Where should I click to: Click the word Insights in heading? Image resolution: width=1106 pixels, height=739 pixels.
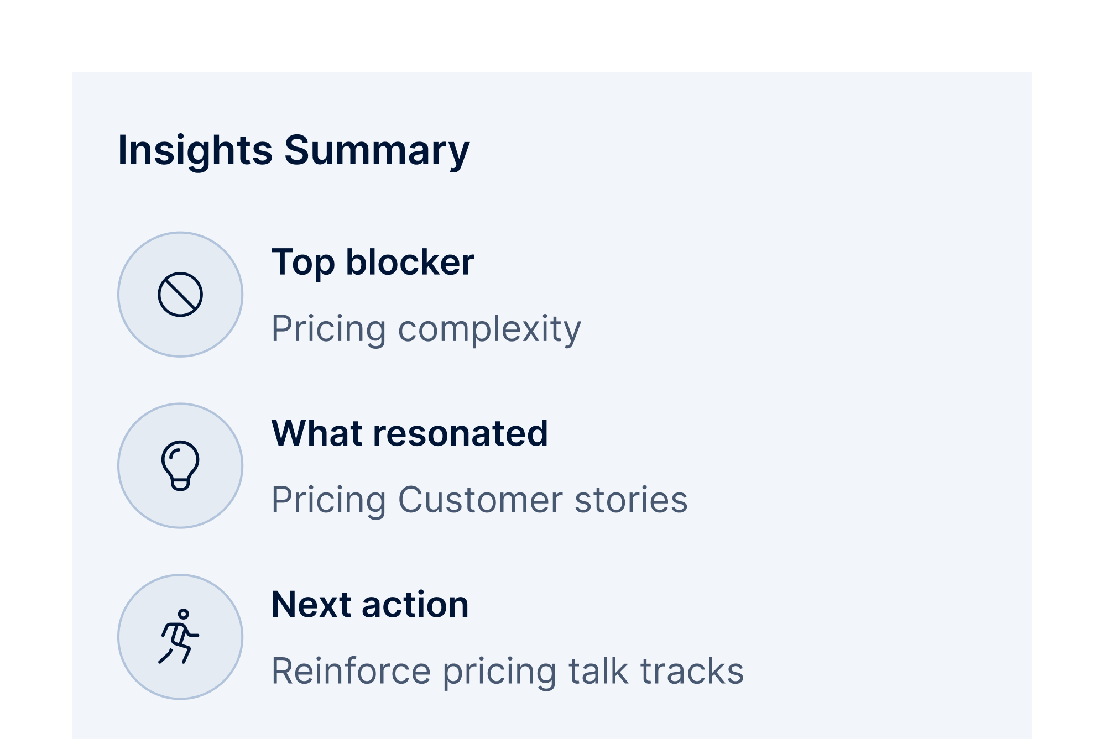[195, 150]
